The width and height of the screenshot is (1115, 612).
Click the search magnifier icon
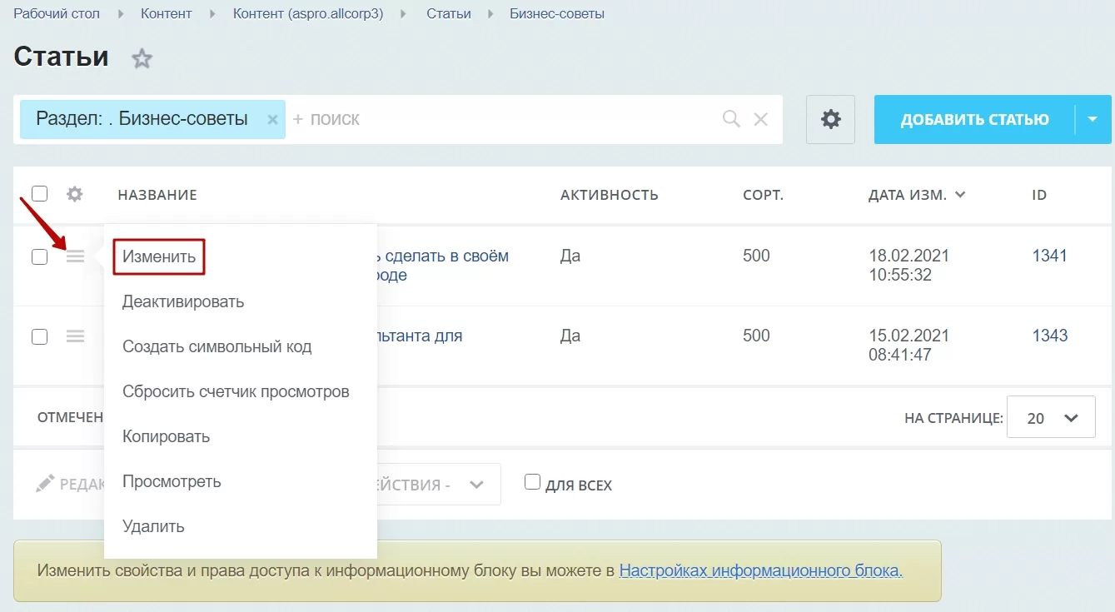click(x=731, y=119)
